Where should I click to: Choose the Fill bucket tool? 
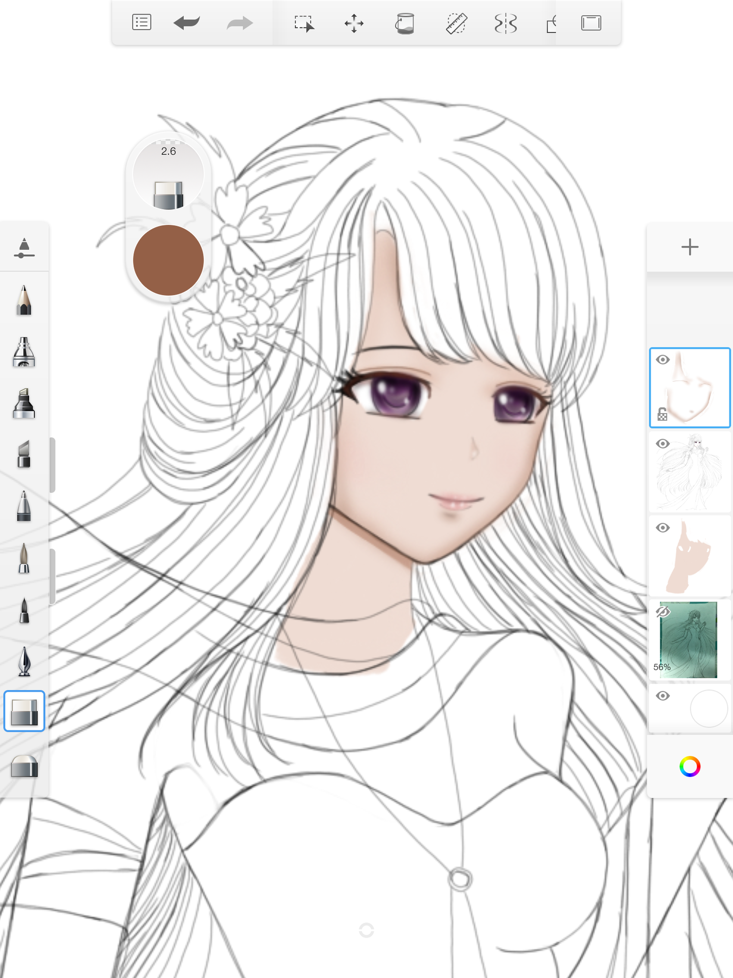(405, 23)
